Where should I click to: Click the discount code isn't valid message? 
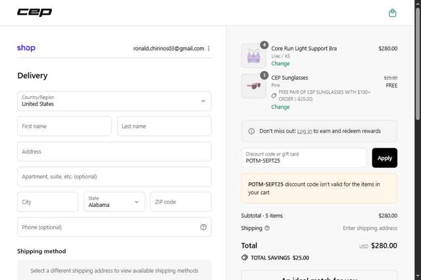[319, 188]
